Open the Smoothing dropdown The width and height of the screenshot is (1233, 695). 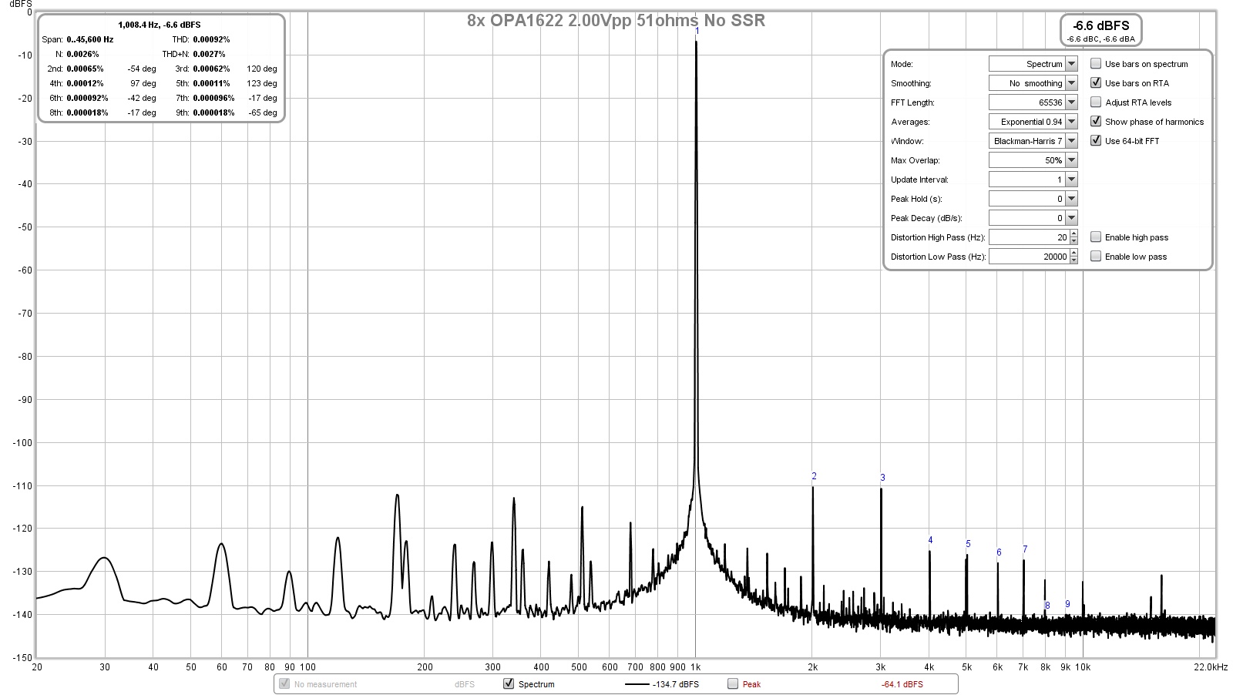click(1071, 83)
